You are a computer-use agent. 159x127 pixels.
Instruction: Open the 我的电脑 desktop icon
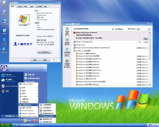5,13
